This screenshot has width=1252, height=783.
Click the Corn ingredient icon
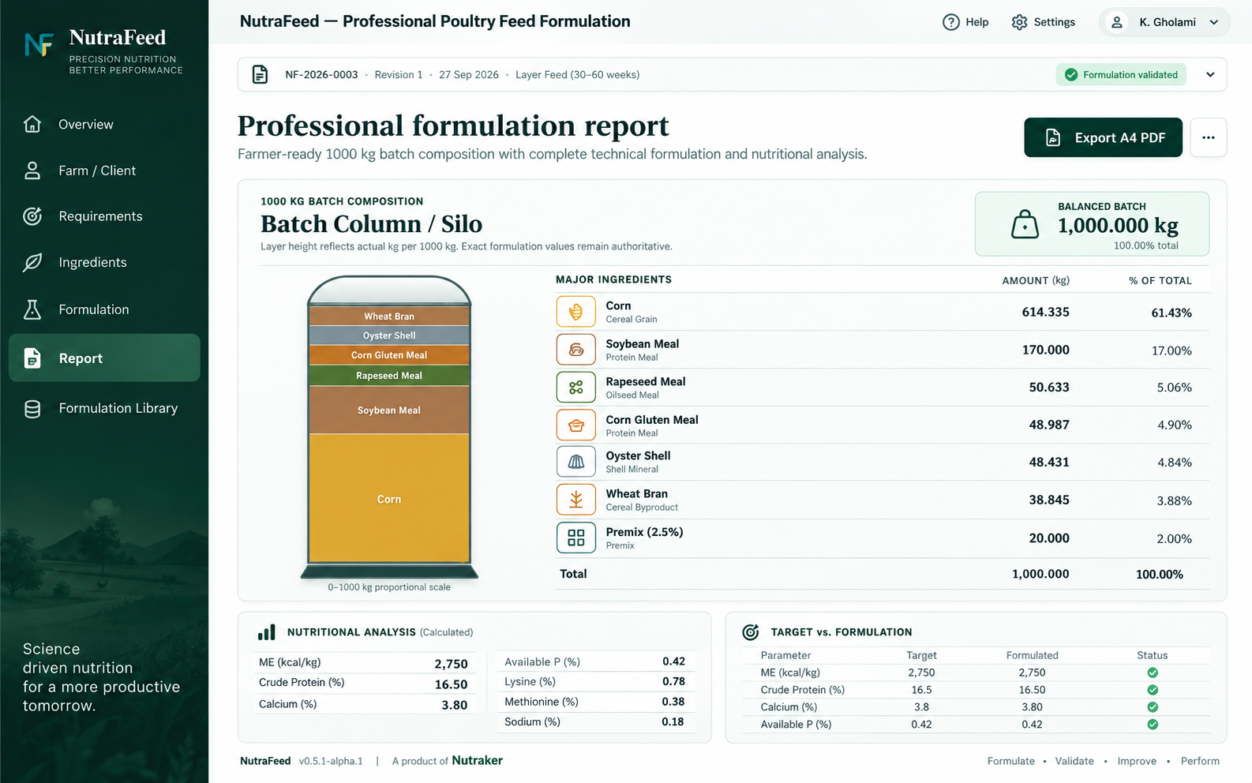(575, 312)
